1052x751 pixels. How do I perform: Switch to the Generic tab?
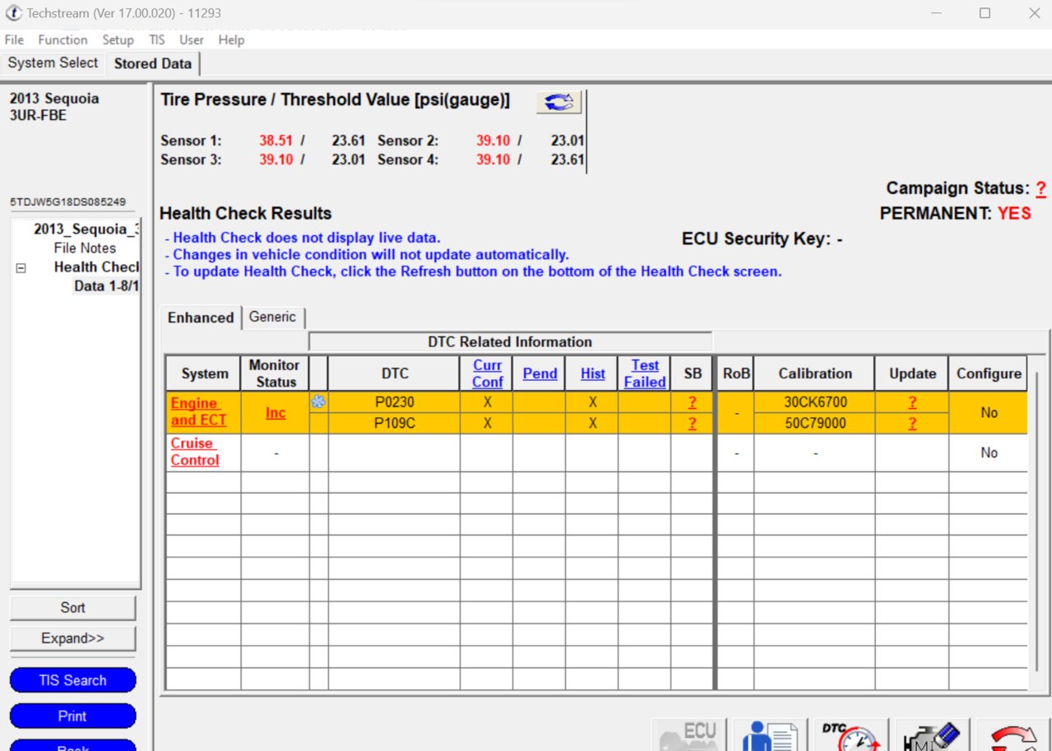point(272,317)
